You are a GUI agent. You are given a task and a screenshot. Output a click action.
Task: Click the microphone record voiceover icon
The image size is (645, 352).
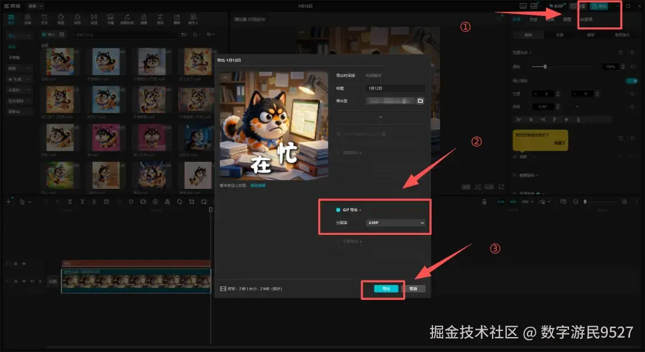484,202
